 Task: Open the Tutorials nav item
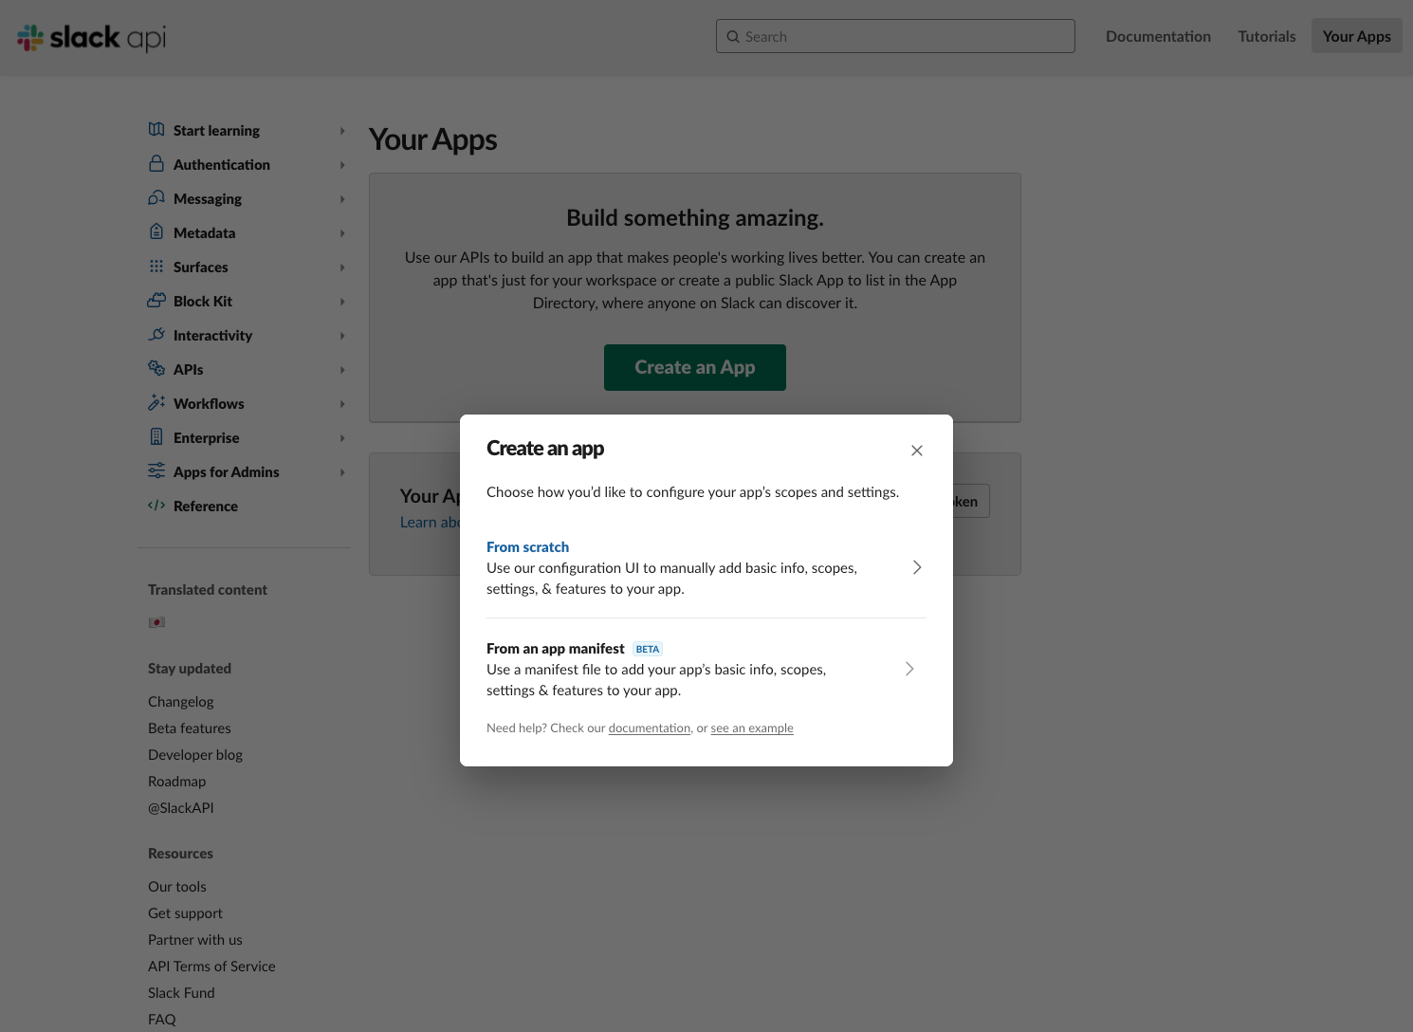click(1266, 36)
